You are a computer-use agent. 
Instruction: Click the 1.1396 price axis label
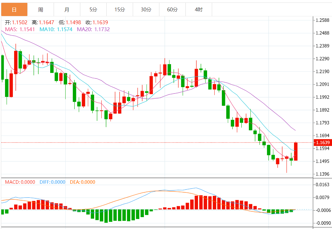pos(323,174)
